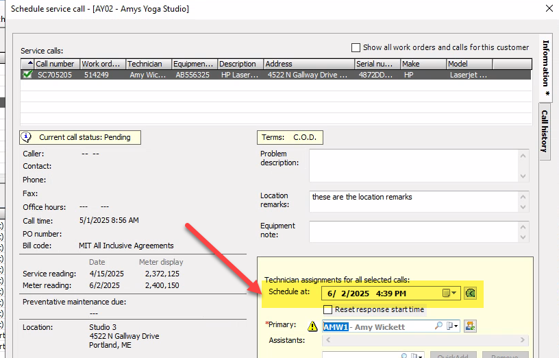The image size is (559, 358).
Task: Click right arrow of Assistants scroll bar
Action: tap(523, 339)
